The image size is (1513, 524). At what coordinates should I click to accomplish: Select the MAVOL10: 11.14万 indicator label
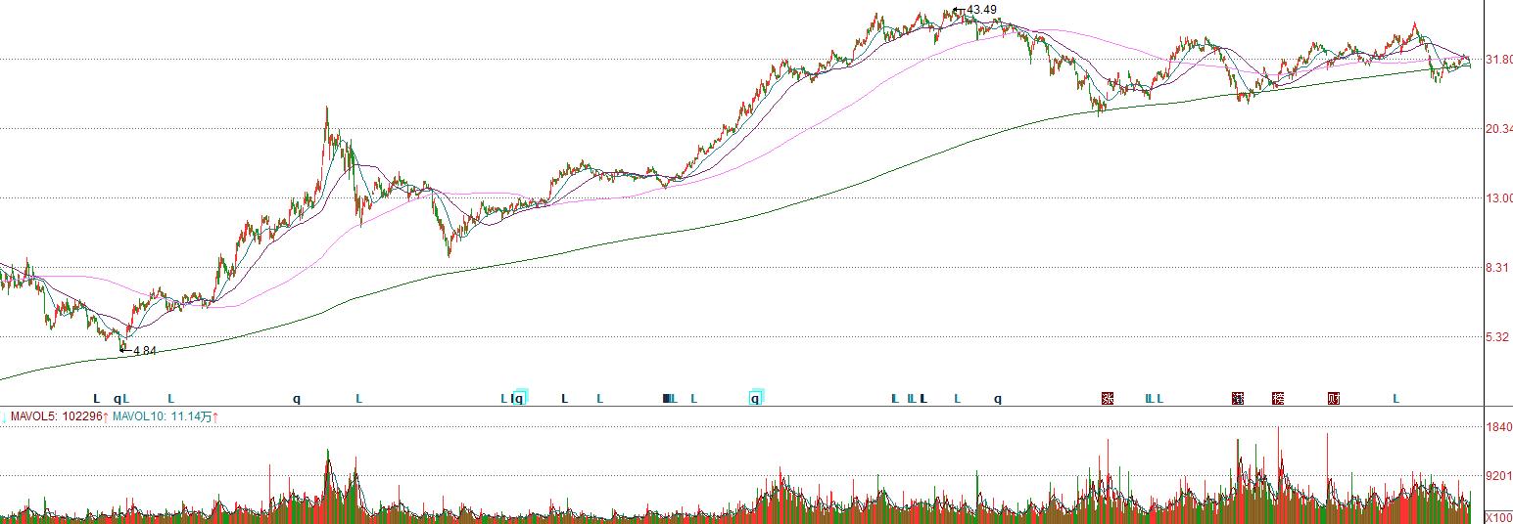coord(162,417)
